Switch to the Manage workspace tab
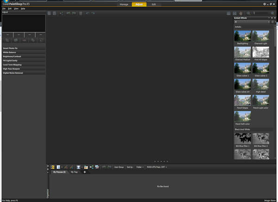This screenshot has width=278, height=202. 124,4
